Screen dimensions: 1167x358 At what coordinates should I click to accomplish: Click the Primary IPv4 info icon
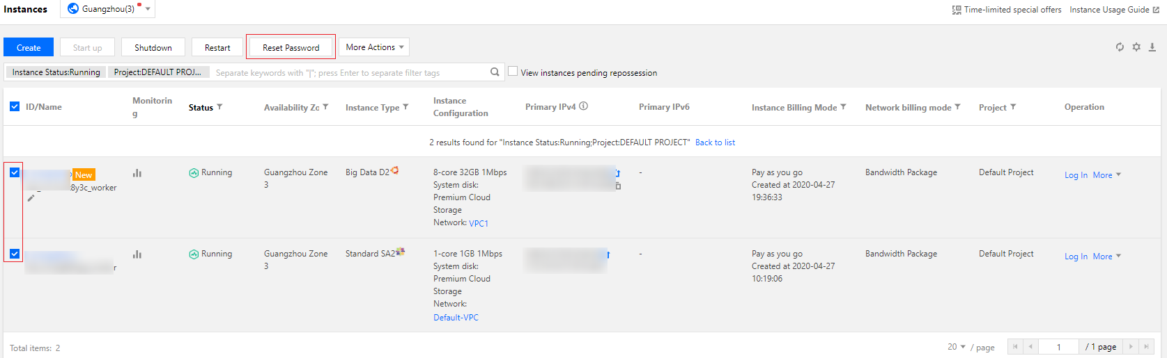pyautogui.click(x=584, y=106)
